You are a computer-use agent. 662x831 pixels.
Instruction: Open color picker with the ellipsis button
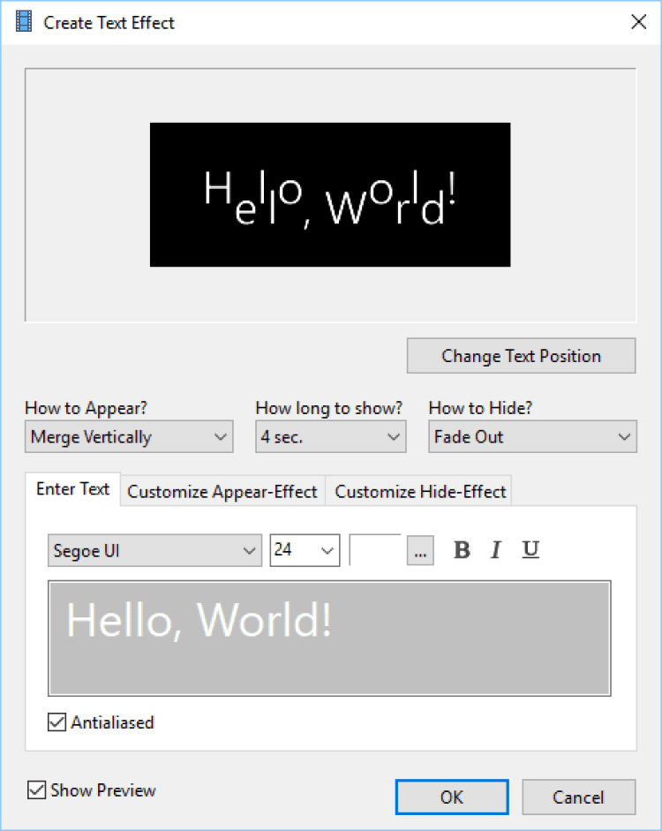[x=420, y=551]
